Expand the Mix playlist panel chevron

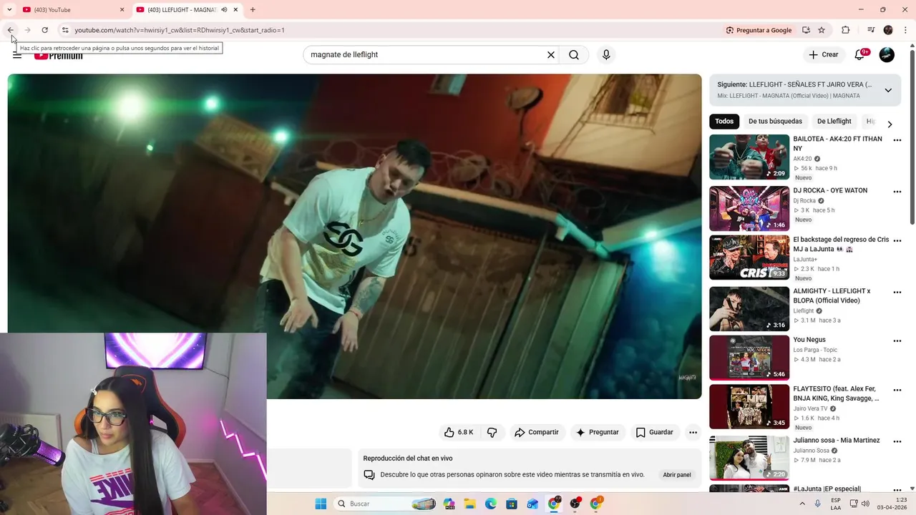point(888,90)
